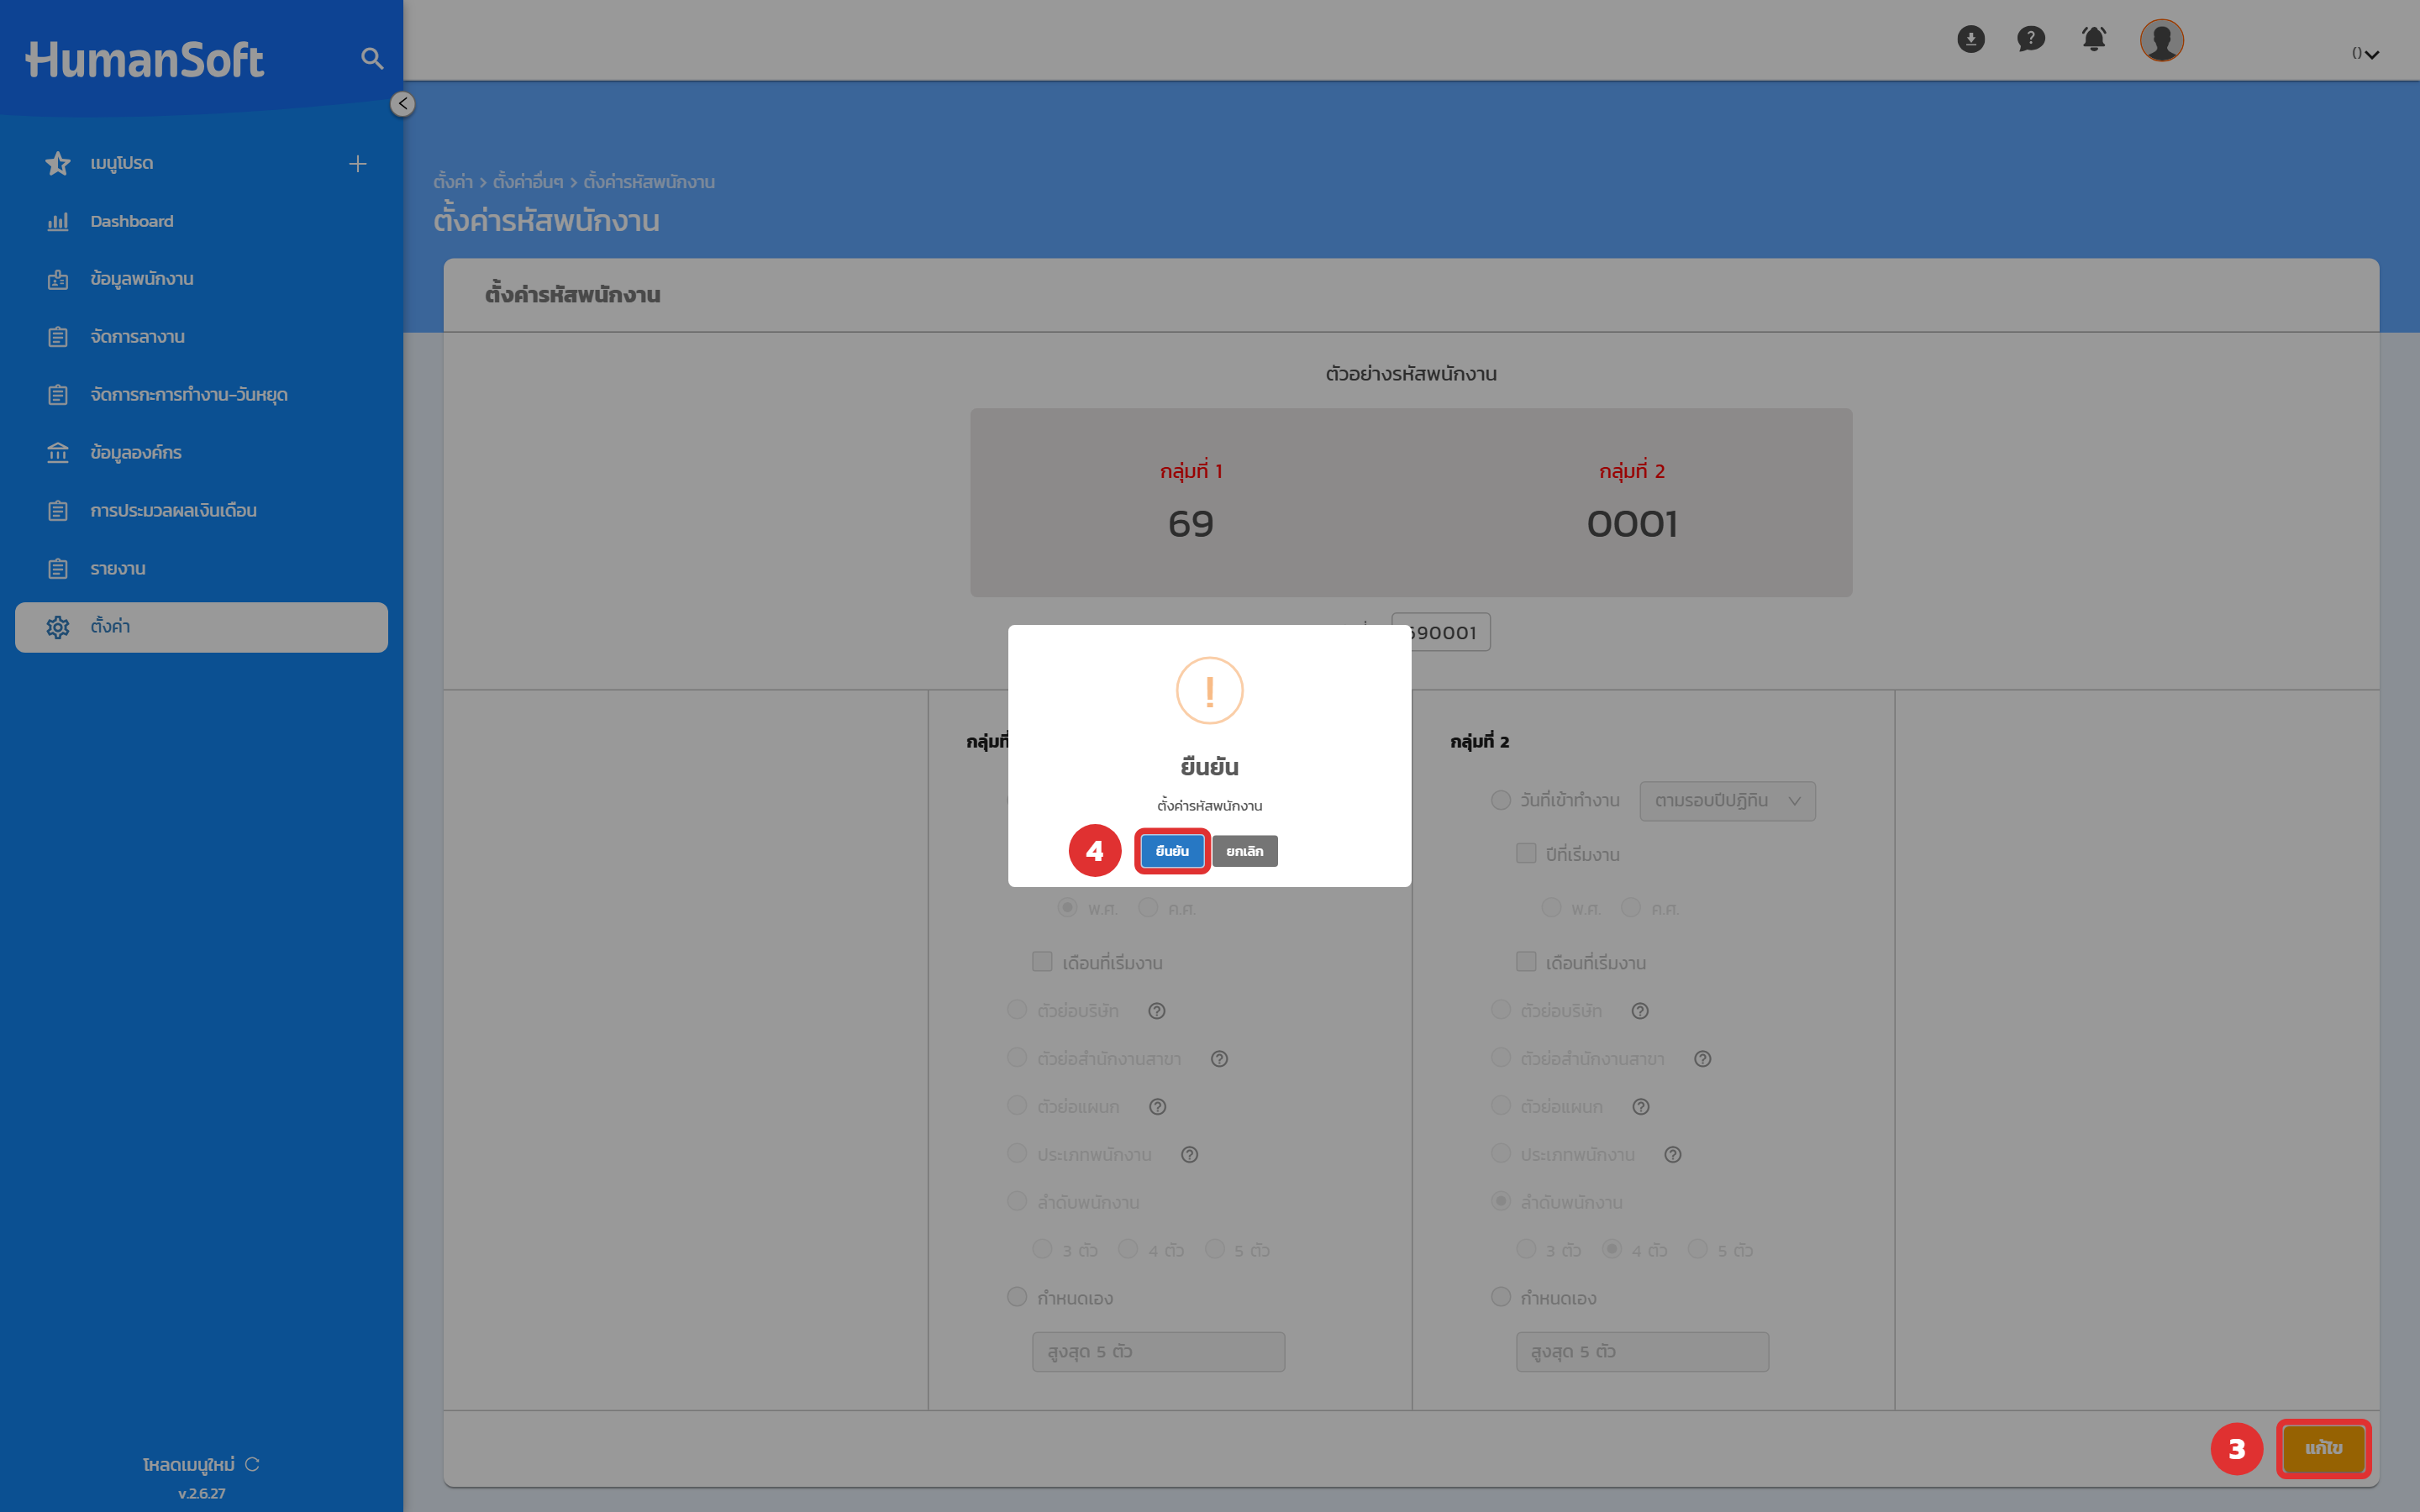The width and height of the screenshot is (2420, 1512).
Task: Open ข้อมูลพนักงาน menu in sidebar
Action: pos(201,279)
